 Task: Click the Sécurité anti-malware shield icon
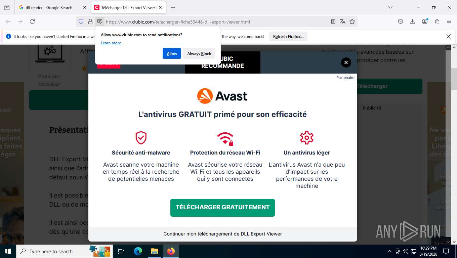coord(141,138)
